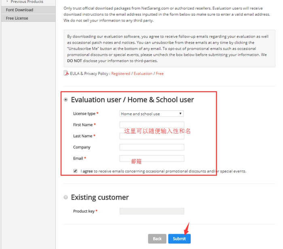Screen dimensions: 283x249
Task: Focus the Company text field
Action: (x=152, y=147)
